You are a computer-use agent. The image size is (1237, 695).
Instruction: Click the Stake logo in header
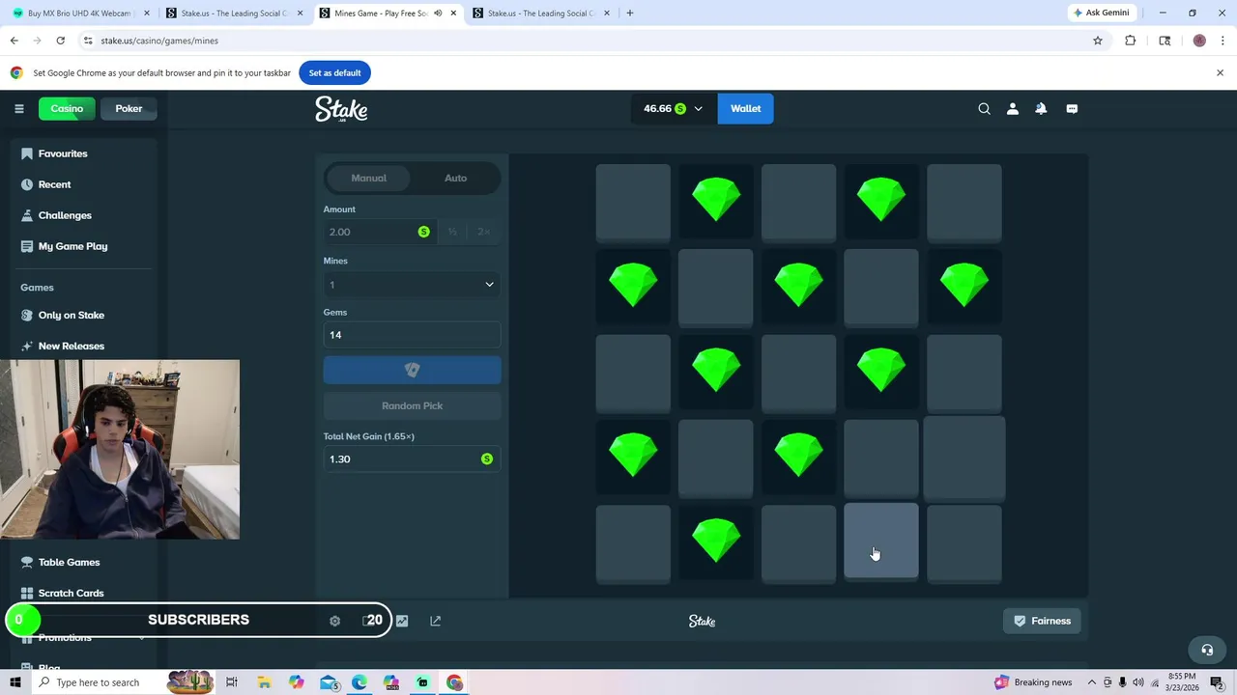click(x=341, y=109)
